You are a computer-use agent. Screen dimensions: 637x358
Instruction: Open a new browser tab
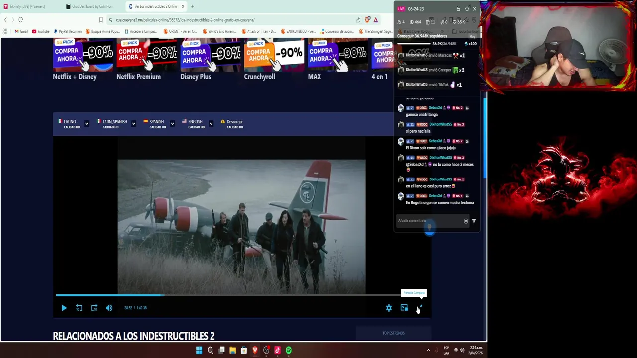193,6
